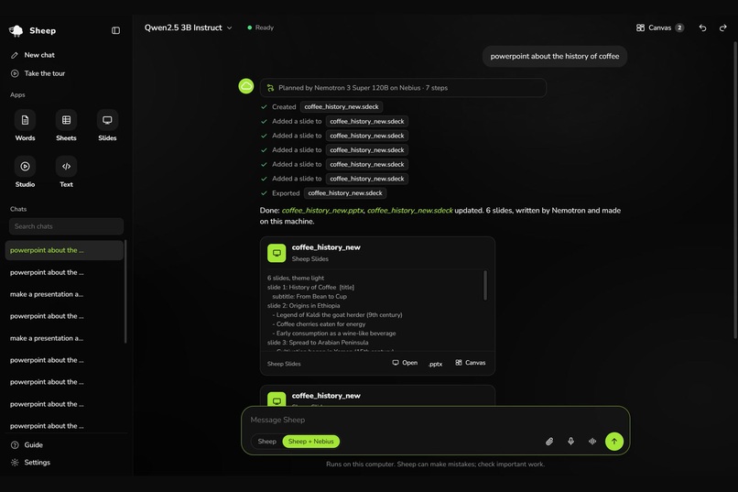Click the second card's slides icon
The image size is (738, 492).
click(277, 399)
